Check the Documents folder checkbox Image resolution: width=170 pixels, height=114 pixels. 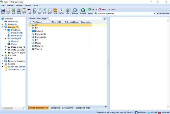click(x=30, y=34)
